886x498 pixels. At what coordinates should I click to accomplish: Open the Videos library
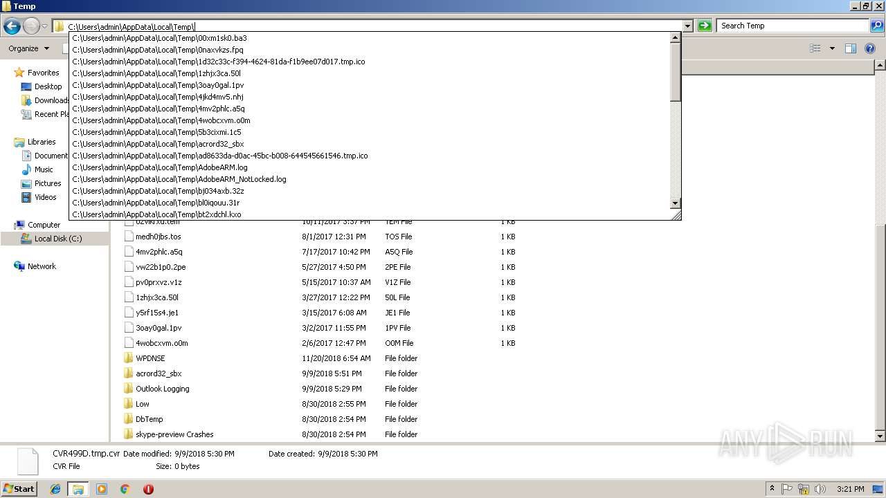tap(46, 197)
